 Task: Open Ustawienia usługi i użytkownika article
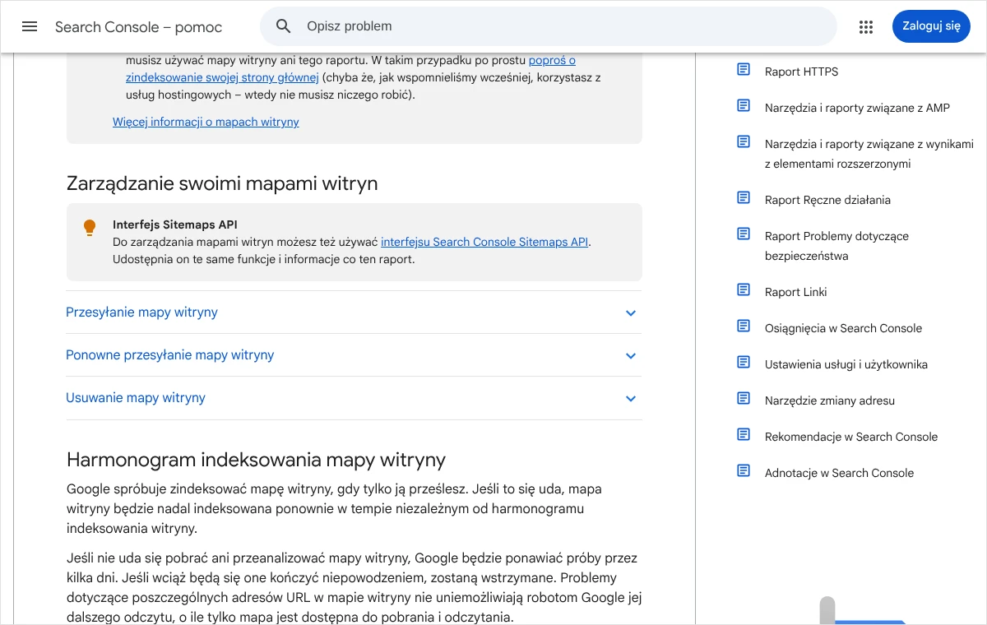(846, 364)
